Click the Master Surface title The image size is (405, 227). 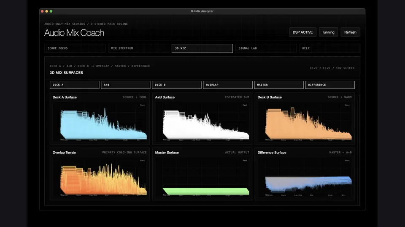coord(167,153)
